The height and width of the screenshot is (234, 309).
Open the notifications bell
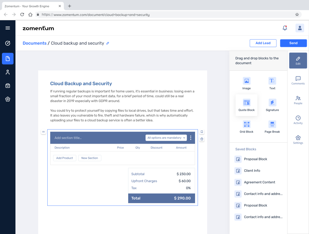(x=285, y=28)
